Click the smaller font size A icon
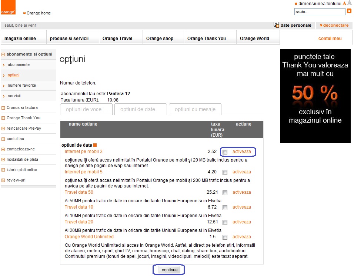The image size is (354, 276). [x=344, y=3]
